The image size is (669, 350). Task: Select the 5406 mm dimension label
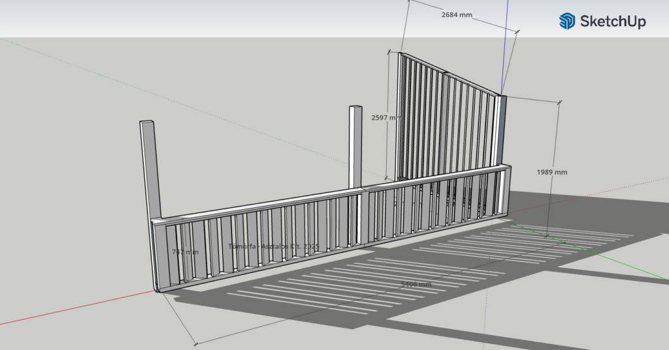416,284
